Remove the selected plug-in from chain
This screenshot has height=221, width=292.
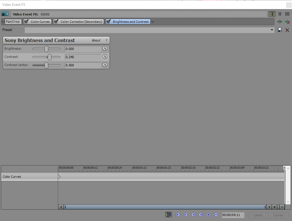[x=287, y=22]
